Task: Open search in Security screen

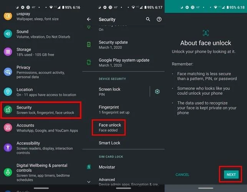Action: pos(148,19)
